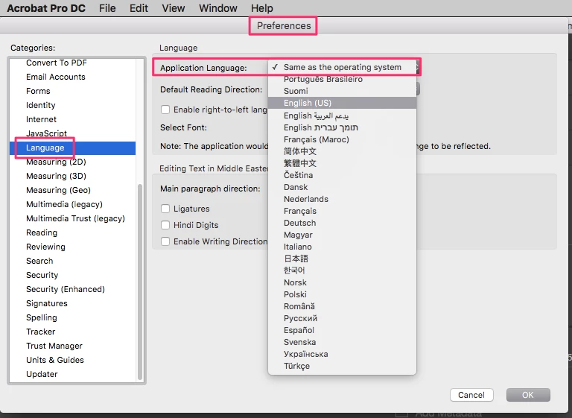Choose 繁體中文 from the language list
The height and width of the screenshot is (418, 572).
point(342,164)
